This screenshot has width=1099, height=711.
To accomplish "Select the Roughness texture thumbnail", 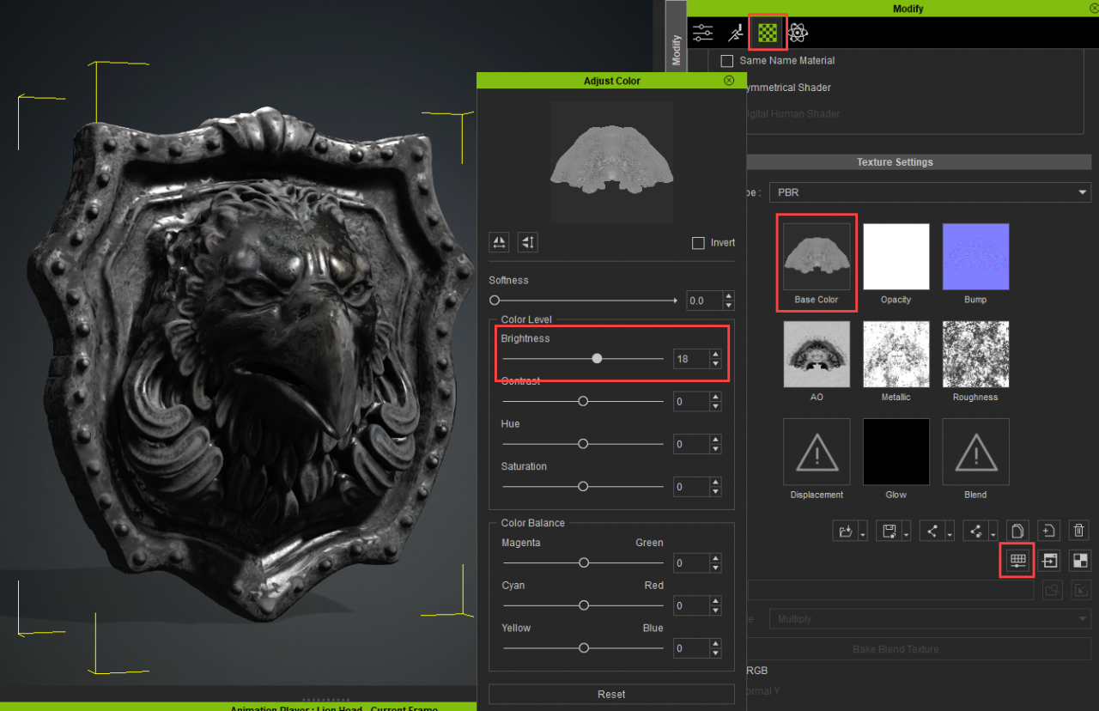I will coord(975,355).
